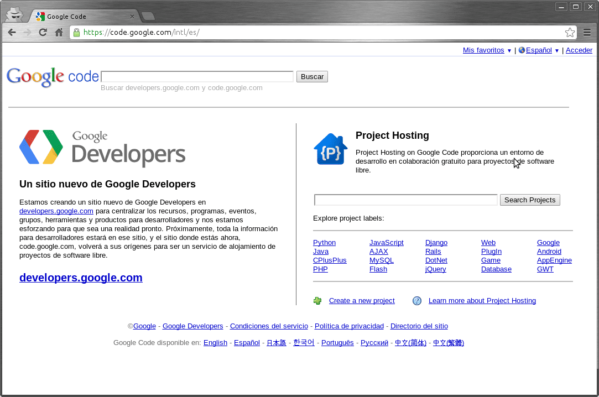
Task: Click Create a new project link
Action: [361, 300]
